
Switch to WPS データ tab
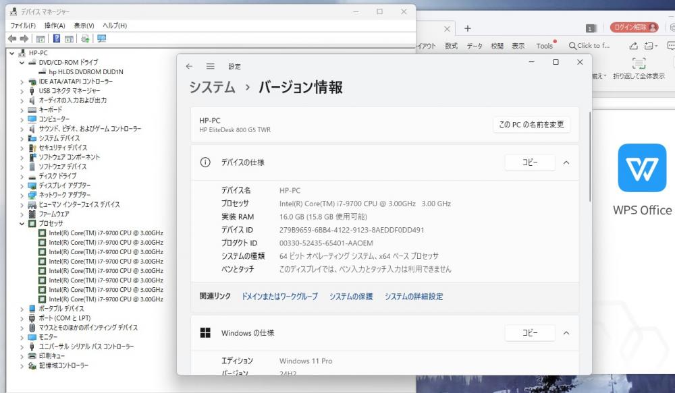pos(475,46)
